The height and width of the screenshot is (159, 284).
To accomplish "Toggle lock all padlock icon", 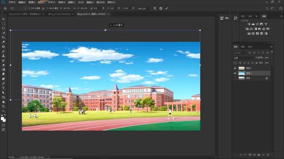I will (x=256, y=63).
